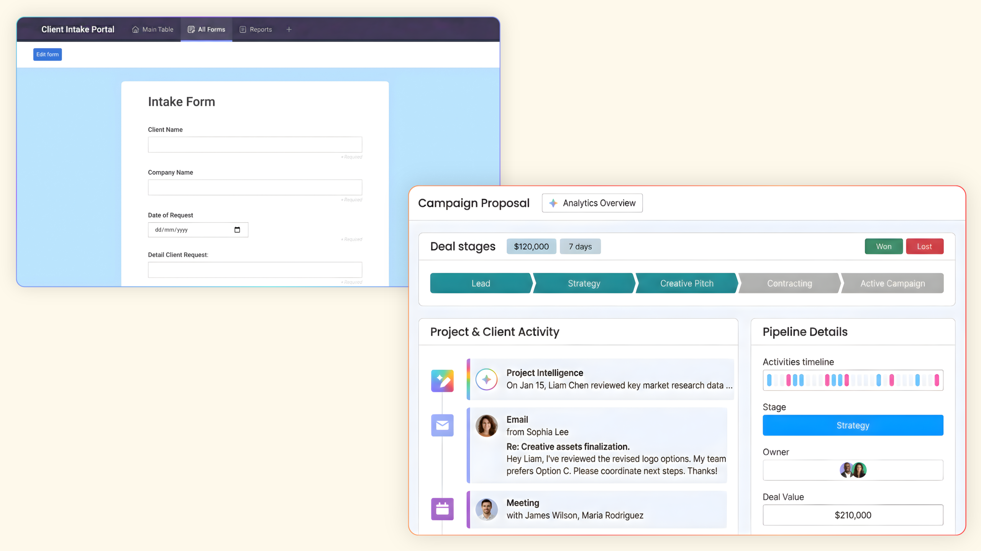Click the Activities timeline bar
Image resolution: width=981 pixels, height=551 pixels.
[853, 380]
